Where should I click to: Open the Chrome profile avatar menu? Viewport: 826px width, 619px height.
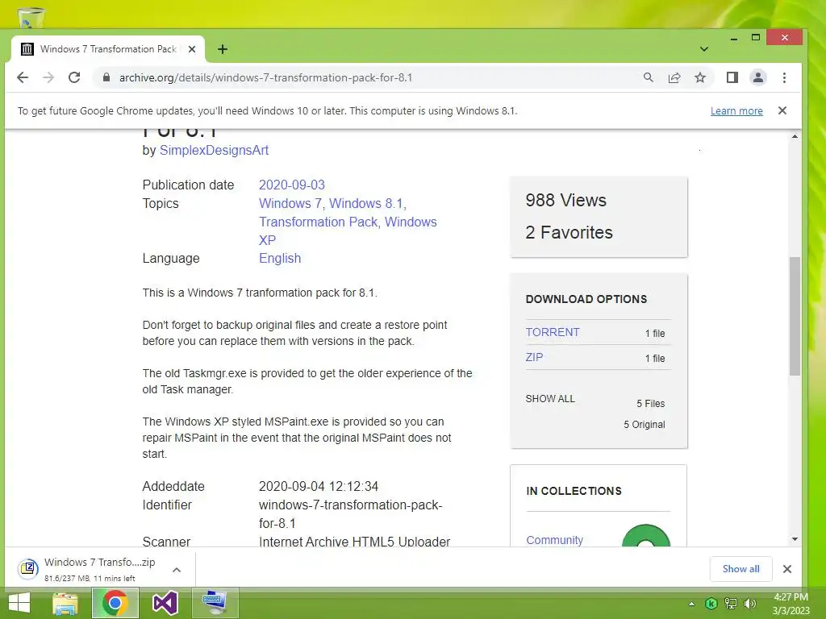pyautogui.click(x=758, y=78)
